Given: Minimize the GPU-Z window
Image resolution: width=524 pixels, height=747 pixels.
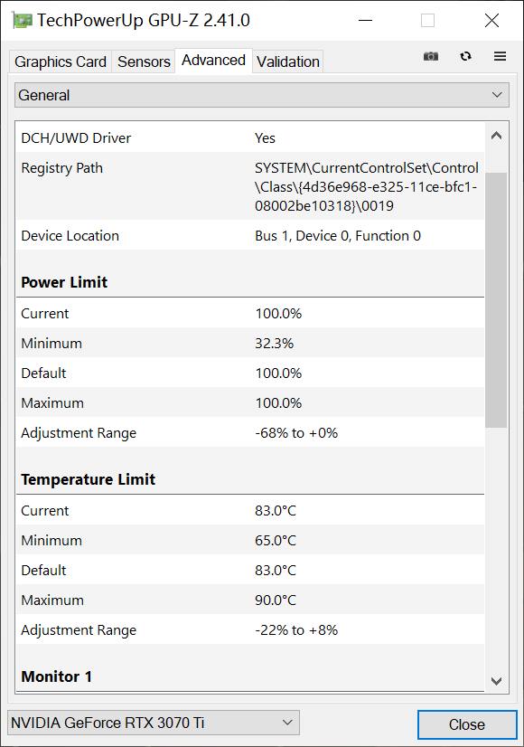Looking at the screenshot, I should [x=365, y=20].
